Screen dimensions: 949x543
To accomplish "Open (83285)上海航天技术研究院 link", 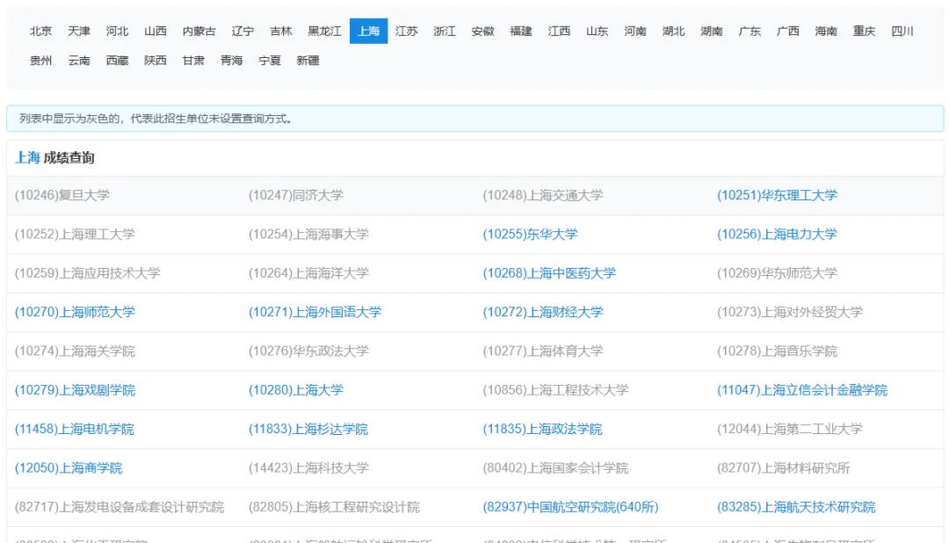I will pos(796,507).
